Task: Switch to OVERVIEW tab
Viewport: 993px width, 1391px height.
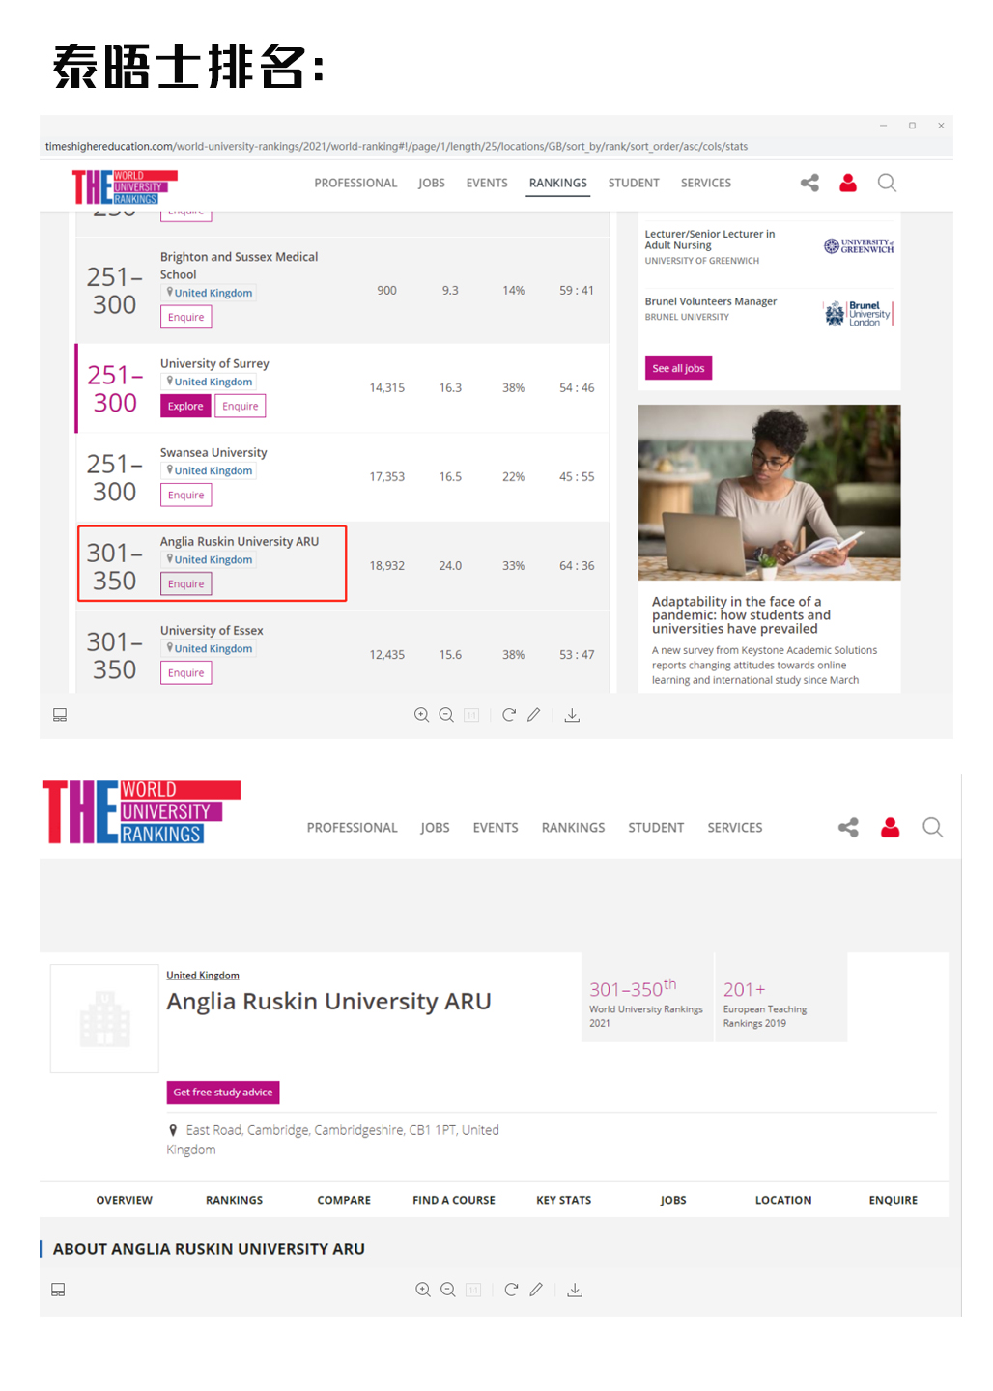Action: pyautogui.click(x=125, y=1200)
